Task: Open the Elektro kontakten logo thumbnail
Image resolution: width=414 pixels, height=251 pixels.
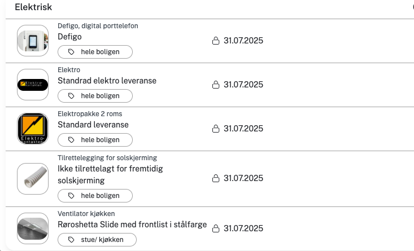Action: [33, 85]
